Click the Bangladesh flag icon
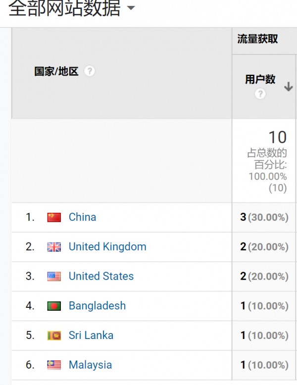 coord(54,306)
